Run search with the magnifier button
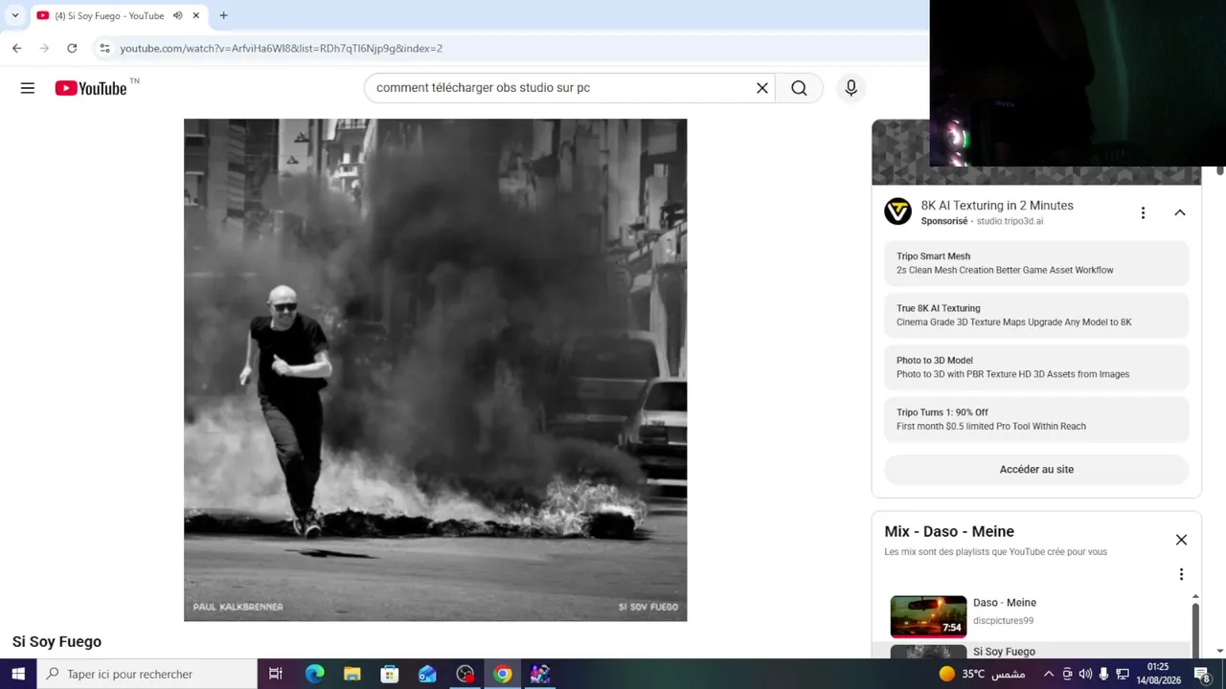 coord(799,88)
